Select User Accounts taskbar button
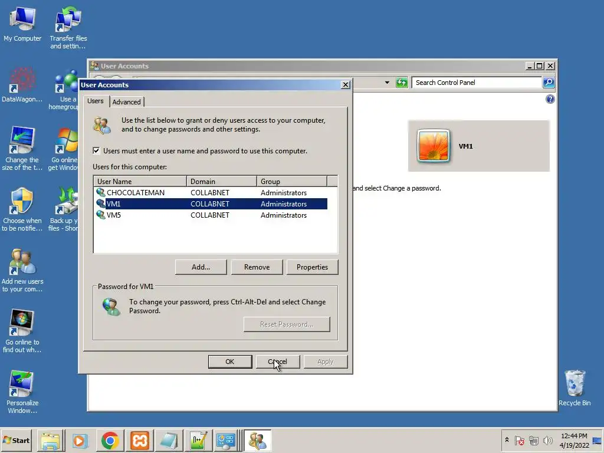 tap(257, 440)
